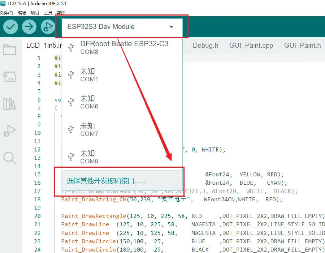
Task: Click the MAGENTA argument on line 21
Action: tap(203, 224)
